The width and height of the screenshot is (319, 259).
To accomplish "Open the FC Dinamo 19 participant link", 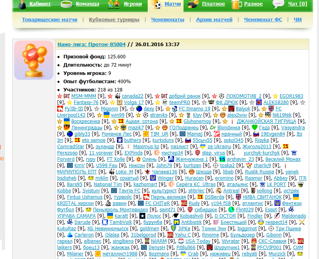I will click(195, 109).
